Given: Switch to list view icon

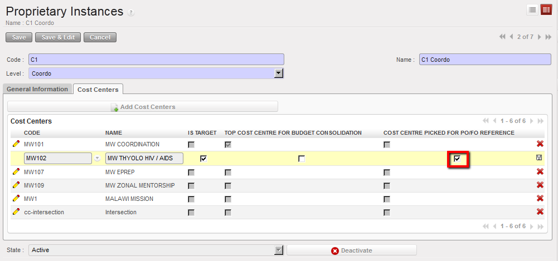Looking at the screenshot, I should (532, 9).
